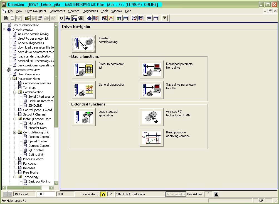Click the second of the paired drive transfer toolbar icons
This screenshot has height=204, width=279.
[140, 18]
